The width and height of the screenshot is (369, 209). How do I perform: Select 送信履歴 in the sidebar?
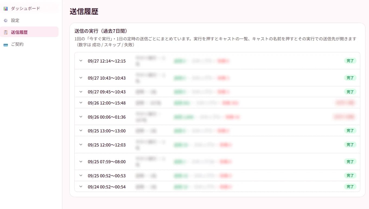[x=29, y=32]
